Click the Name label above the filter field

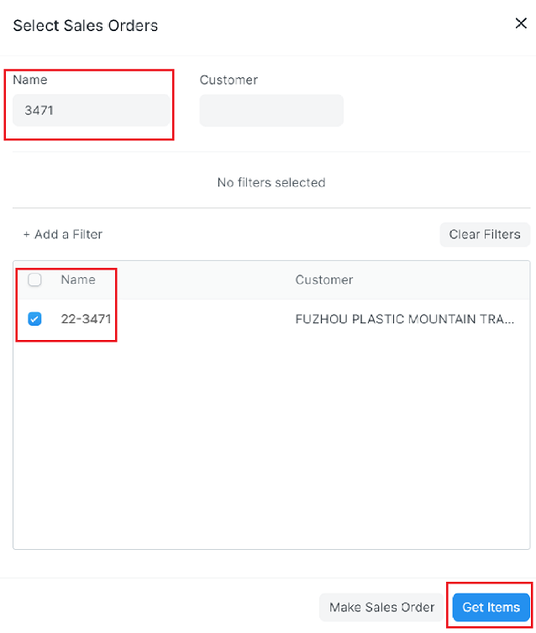coord(30,80)
